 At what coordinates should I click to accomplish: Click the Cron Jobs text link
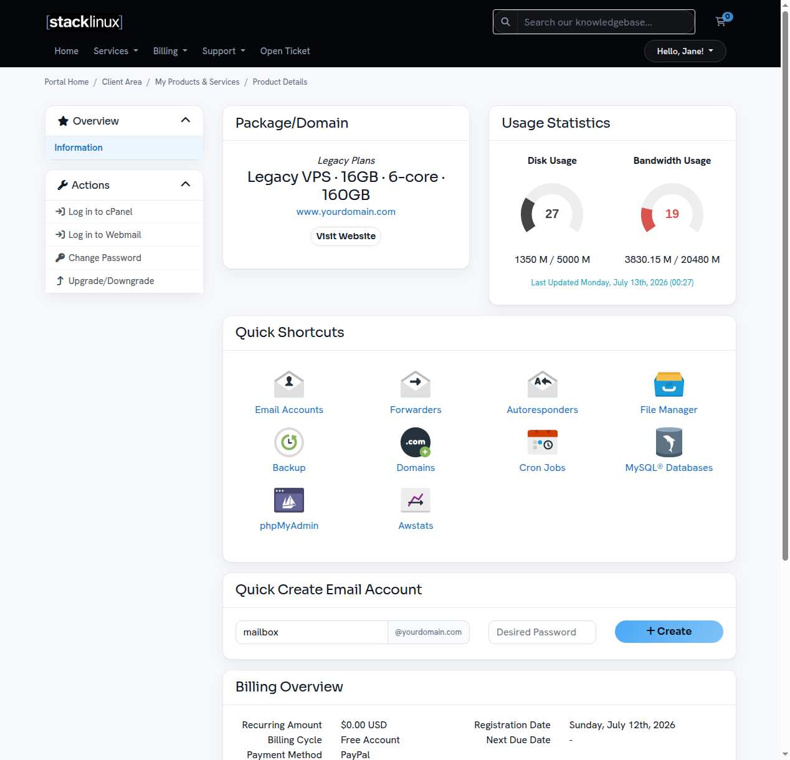tap(543, 468)
